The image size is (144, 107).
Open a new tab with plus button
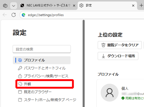[x=141, y=5]
